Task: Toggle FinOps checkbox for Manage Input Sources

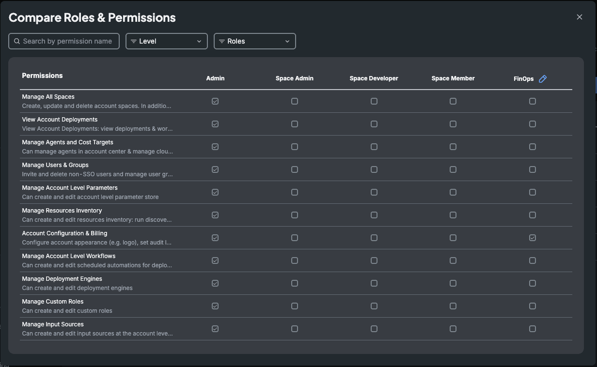Action: pyautogui.click(x=533, y=329)
